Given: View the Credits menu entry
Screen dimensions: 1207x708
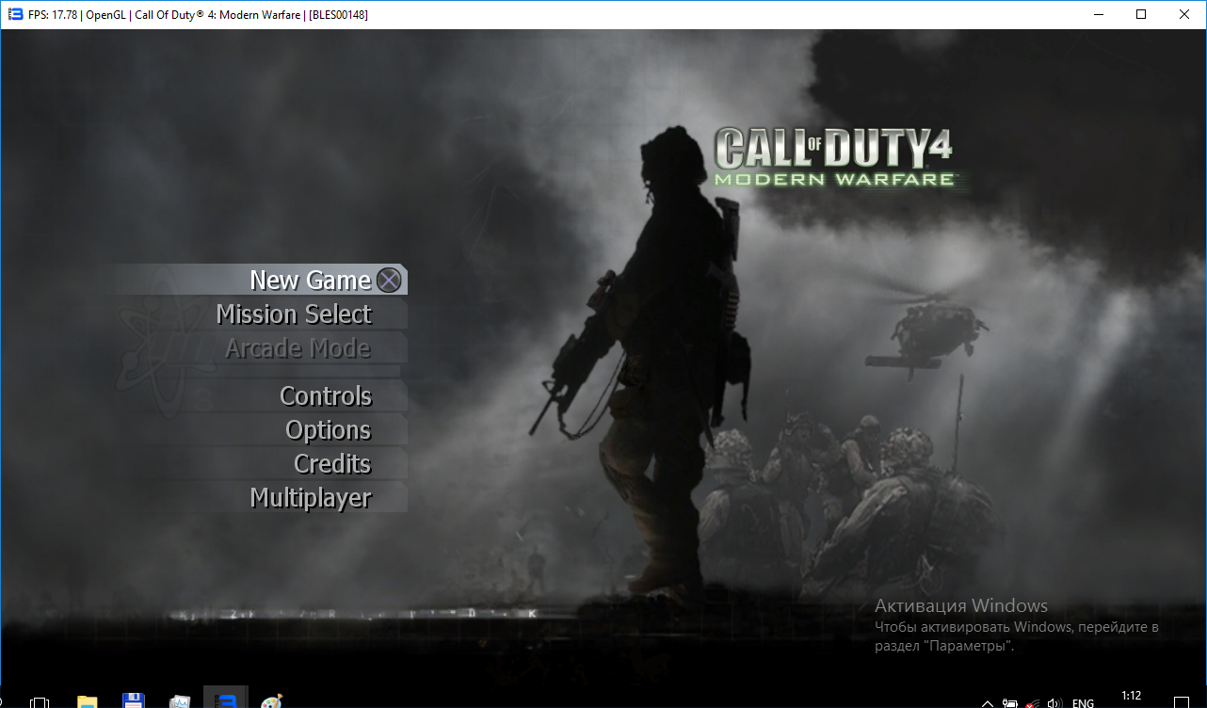Looking at the screenshot, I should (332, 463).
